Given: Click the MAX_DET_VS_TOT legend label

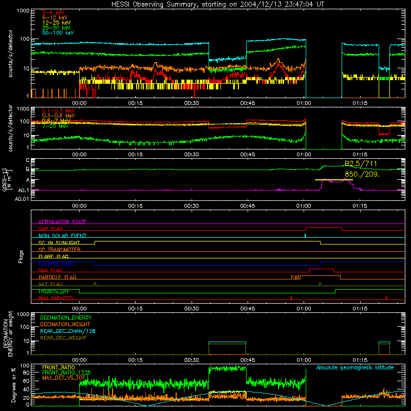Looking at the screenshot, I should pos(64,378).
